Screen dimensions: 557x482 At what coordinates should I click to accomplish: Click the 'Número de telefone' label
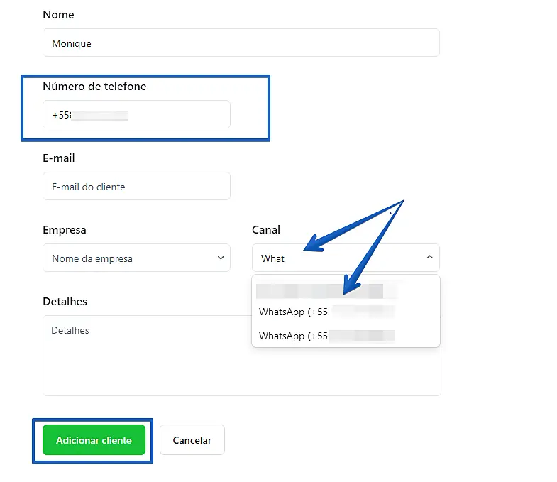pos(94,87)
